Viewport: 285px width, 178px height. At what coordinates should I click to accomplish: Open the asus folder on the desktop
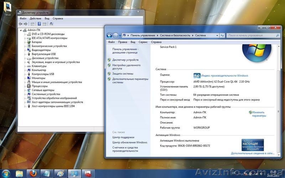[x=8, y=9]
